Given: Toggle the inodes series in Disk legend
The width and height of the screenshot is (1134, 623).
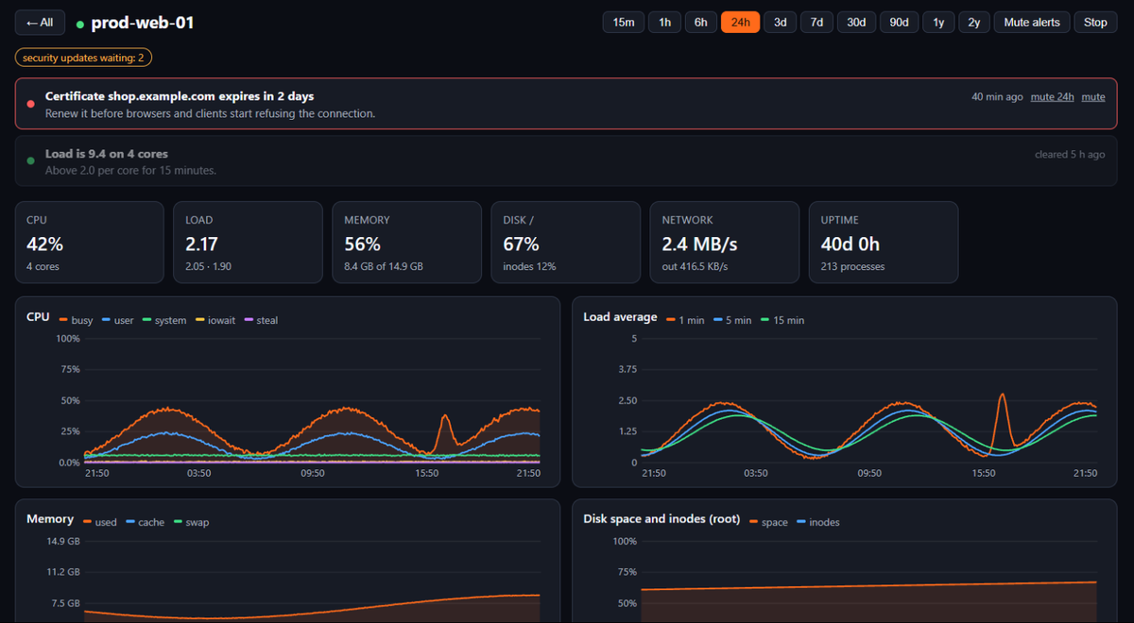Looking at the screenshot, I should click(x=818, y=522).
